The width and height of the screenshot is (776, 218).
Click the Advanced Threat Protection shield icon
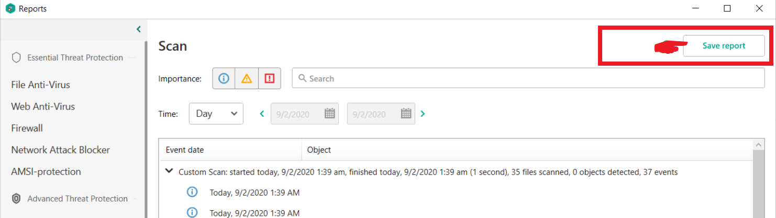16,199
